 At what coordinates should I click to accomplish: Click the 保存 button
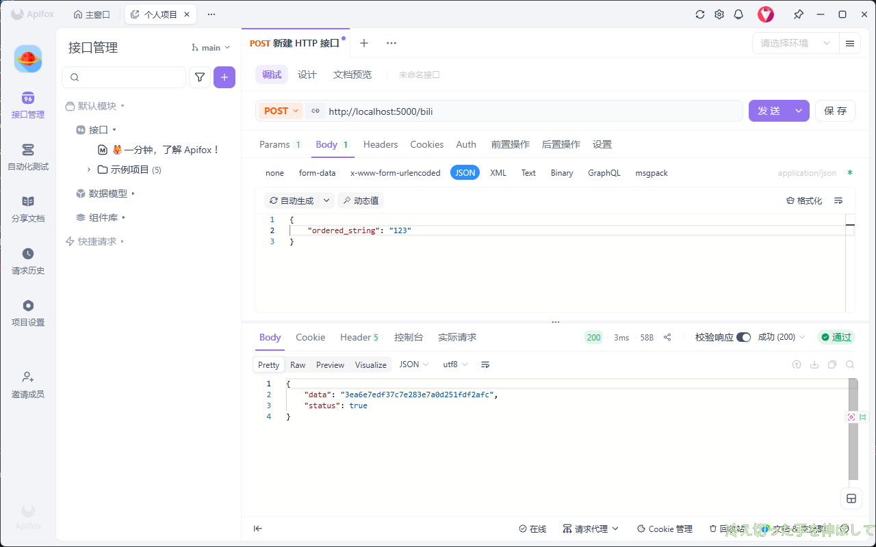(835, 111)
